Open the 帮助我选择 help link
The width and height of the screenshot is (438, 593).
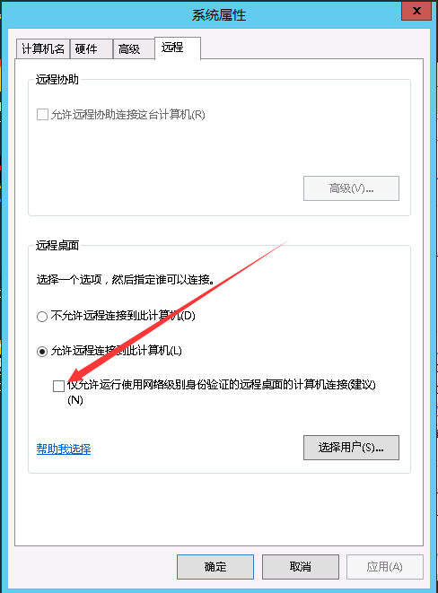tap(64, 449)
